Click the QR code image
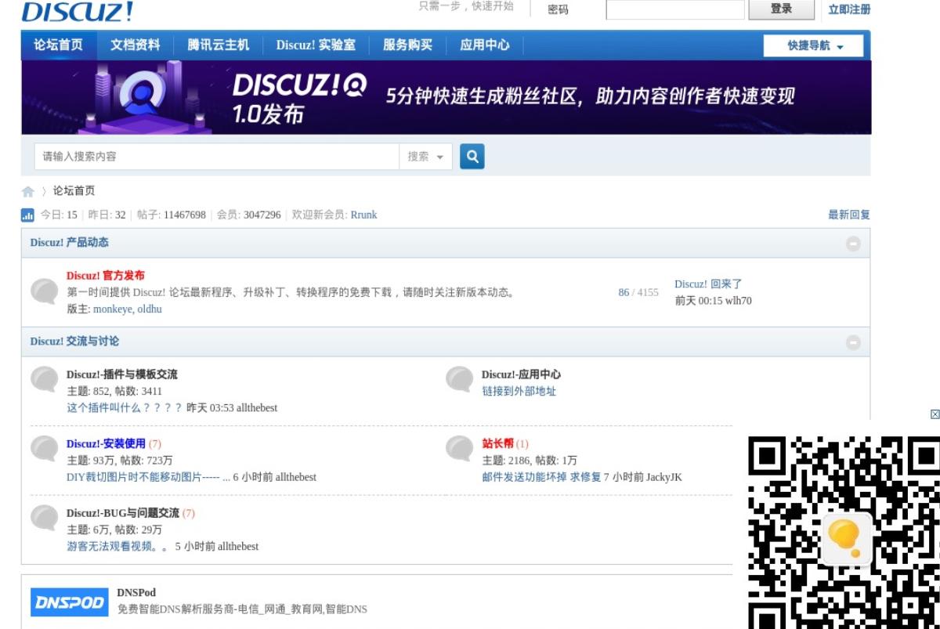Viewport: 940px width, 629px height. click(844, 532)
